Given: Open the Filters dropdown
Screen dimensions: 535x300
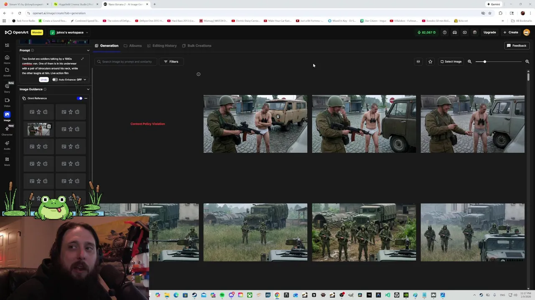Looking at the screenshot, I should click(x=171, y=62).
